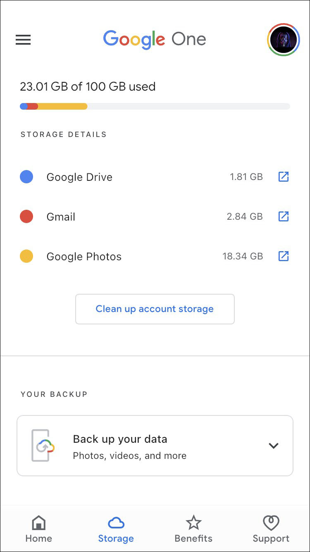Tap the Support heart icon
310x552 pixels.
click(x=271, y=523)
